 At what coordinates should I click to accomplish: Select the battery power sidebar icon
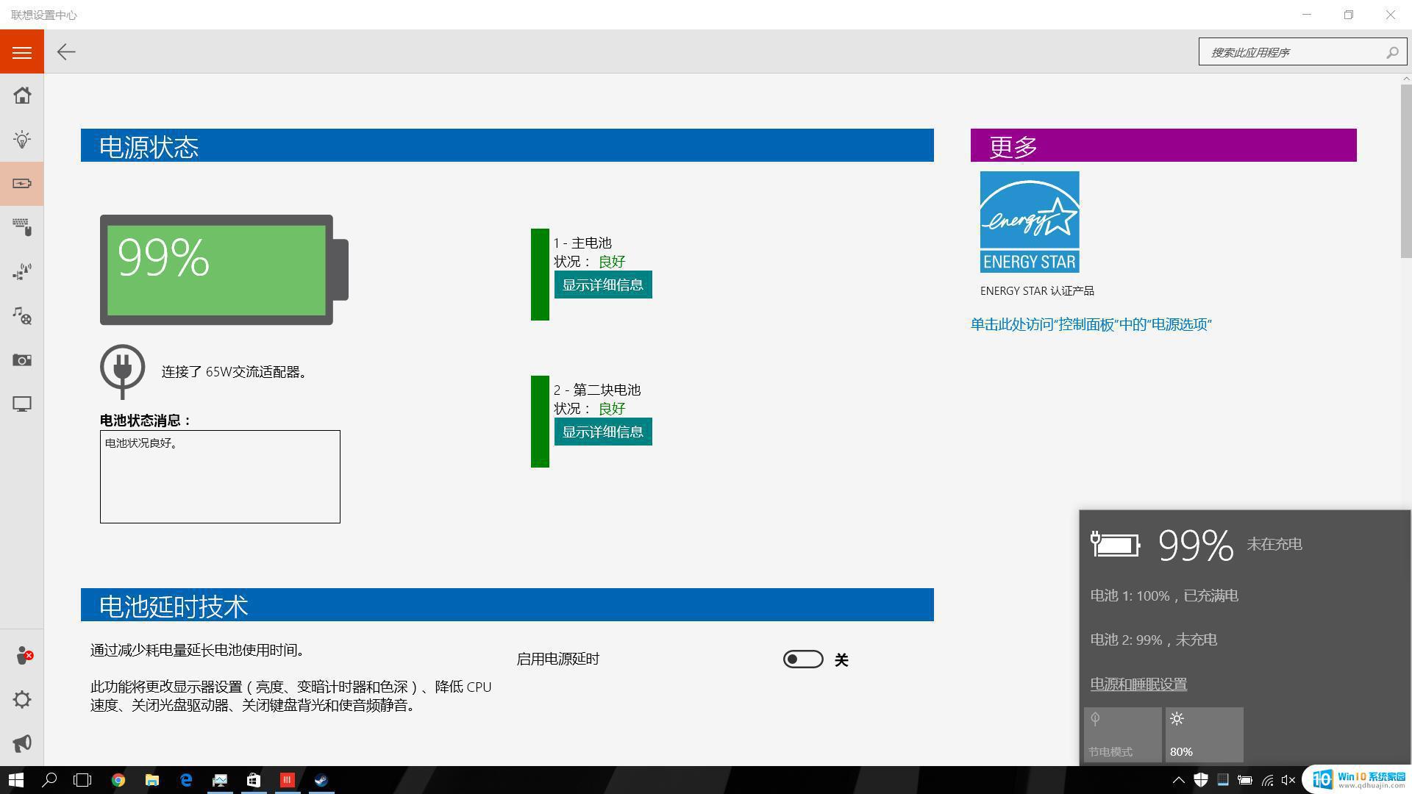[x=22, y=184]
